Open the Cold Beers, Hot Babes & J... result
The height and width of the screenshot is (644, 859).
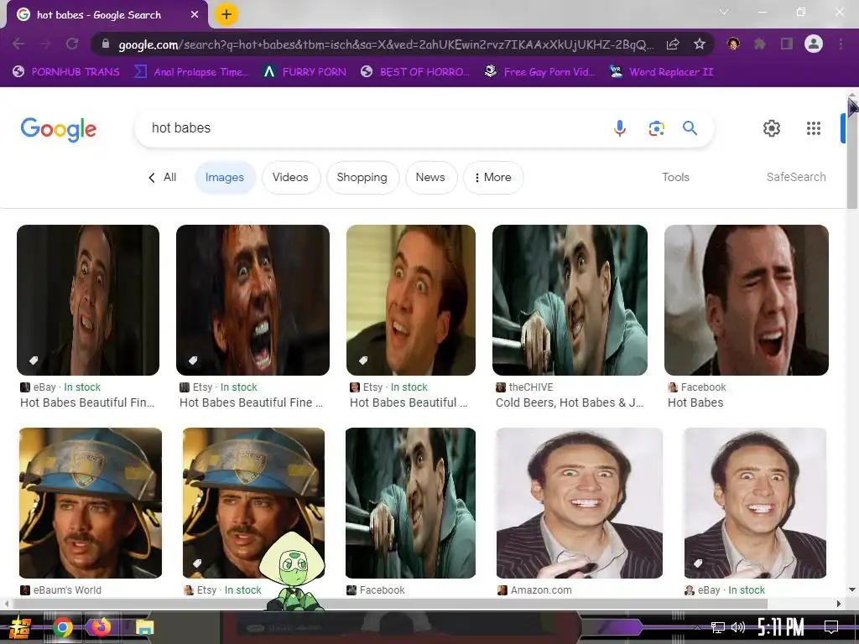coord(570,403)
